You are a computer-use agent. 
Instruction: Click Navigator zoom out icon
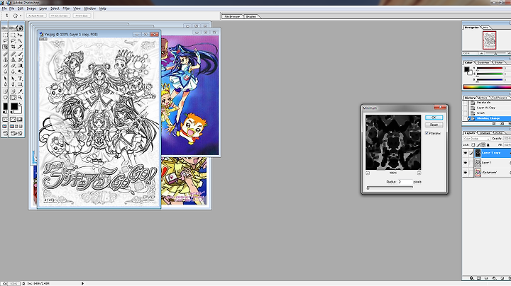(481, 53)
